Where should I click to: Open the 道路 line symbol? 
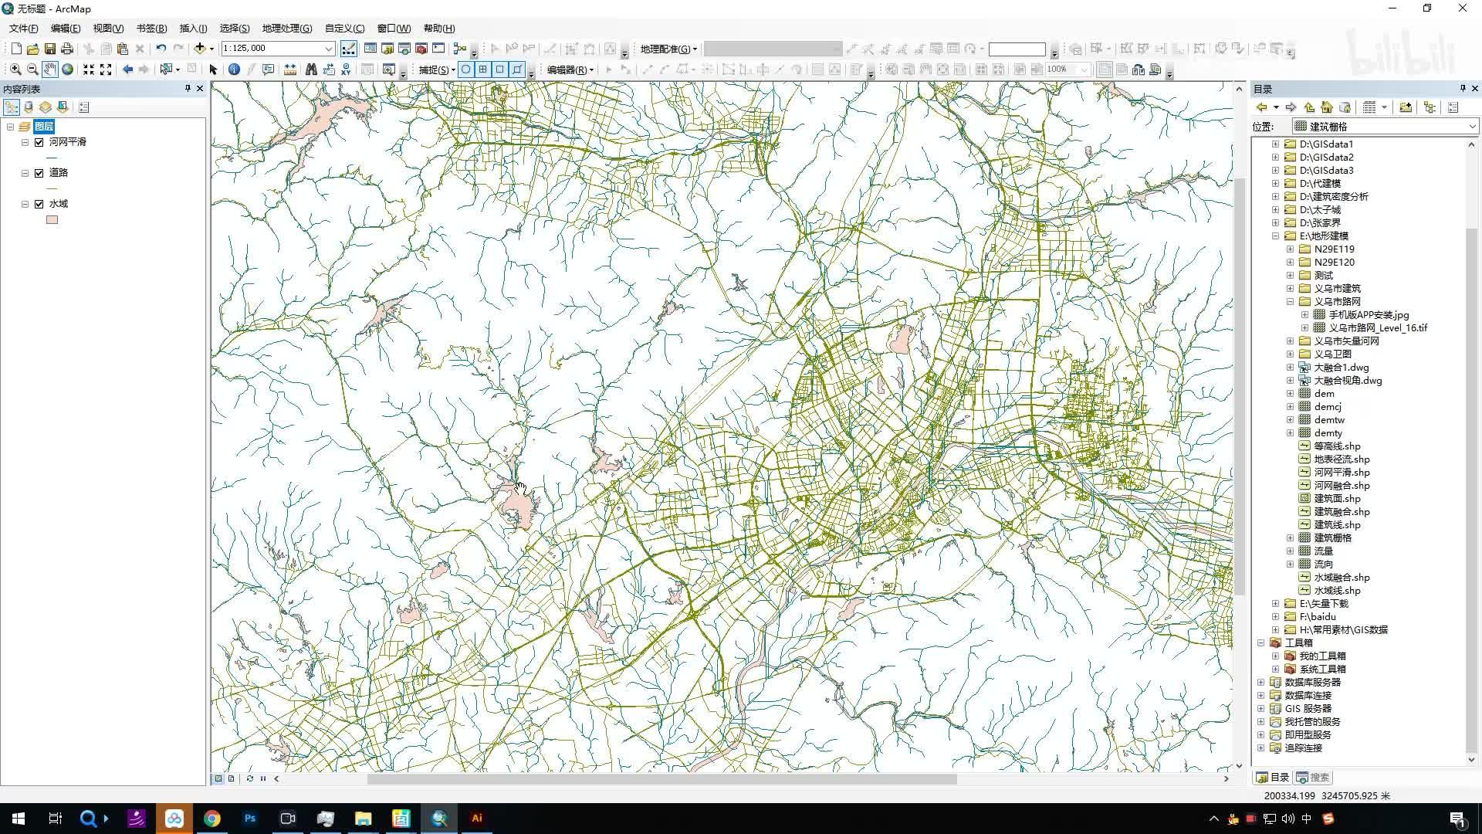click(52, 188)
